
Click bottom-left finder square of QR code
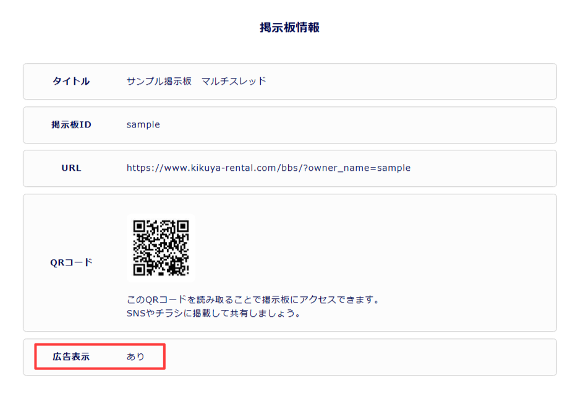140,269
